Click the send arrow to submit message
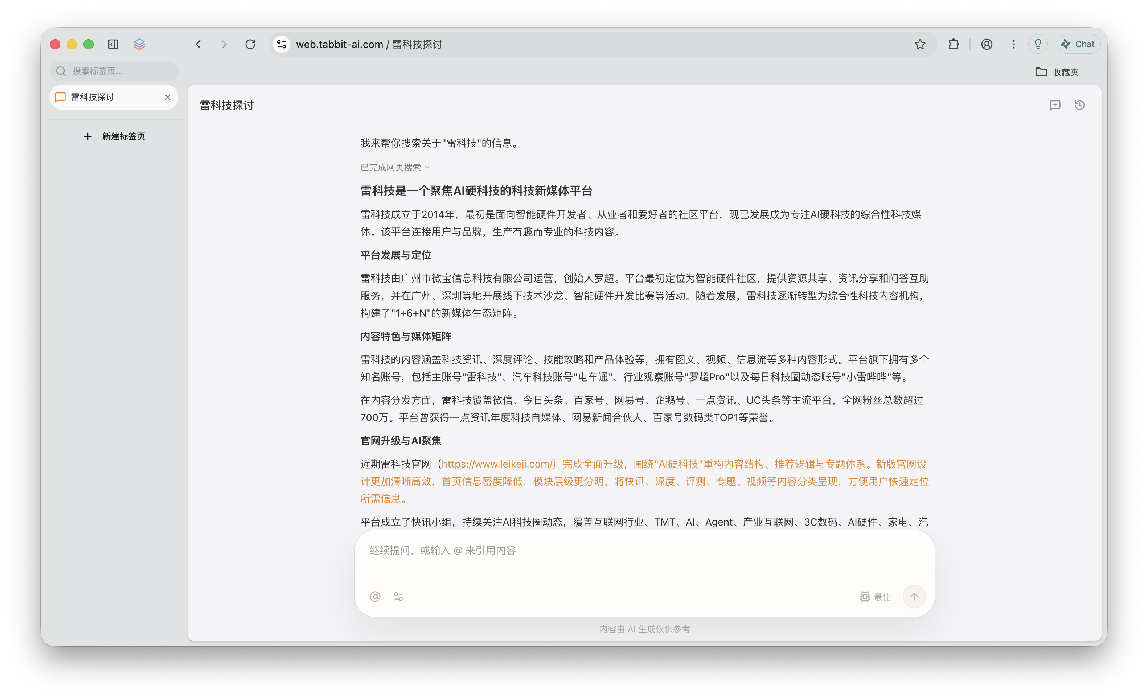The height and width of the screenshot is (700, 1148). click(914, 597)
